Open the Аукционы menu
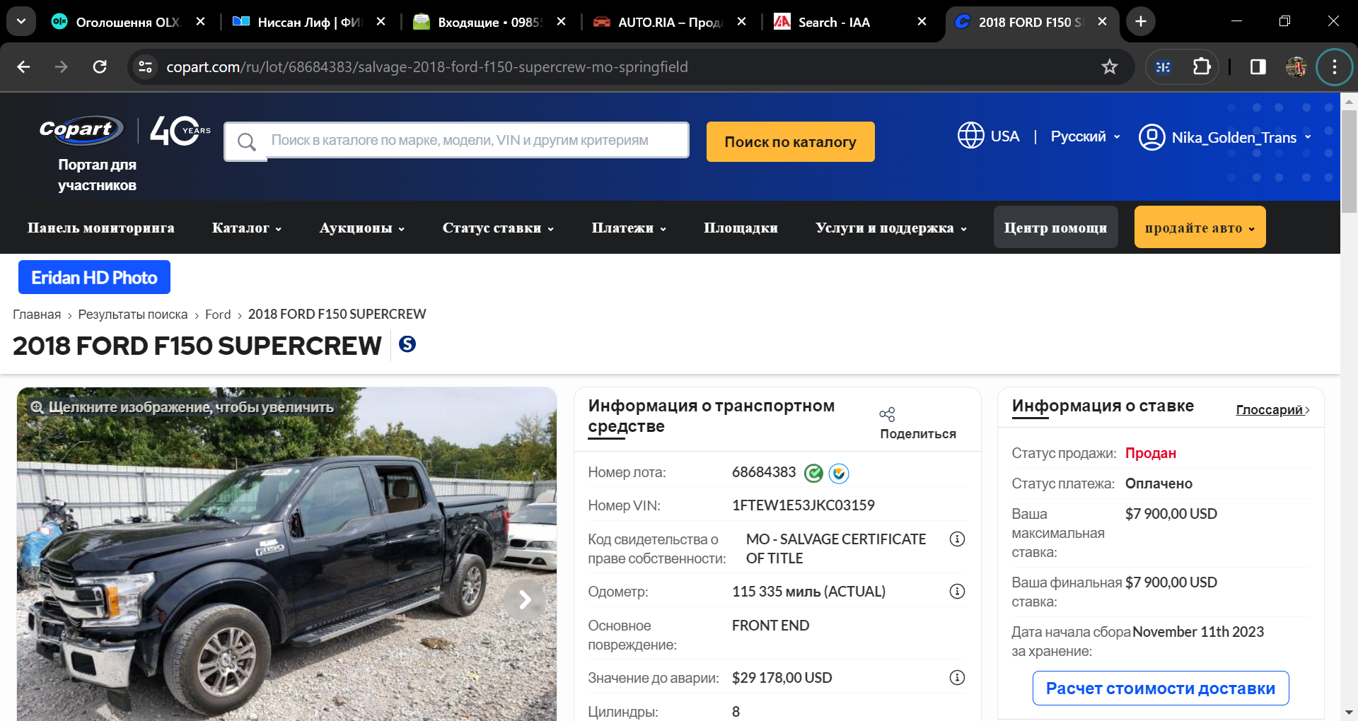The width and height of the screenshot is (1358, 721). click(x=362, y=228)
